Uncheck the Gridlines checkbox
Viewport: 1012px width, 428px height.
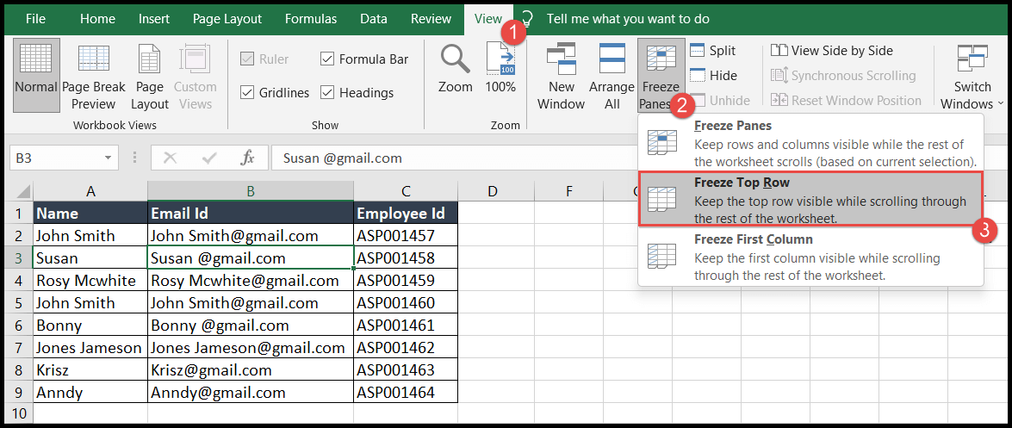(247, 93)
